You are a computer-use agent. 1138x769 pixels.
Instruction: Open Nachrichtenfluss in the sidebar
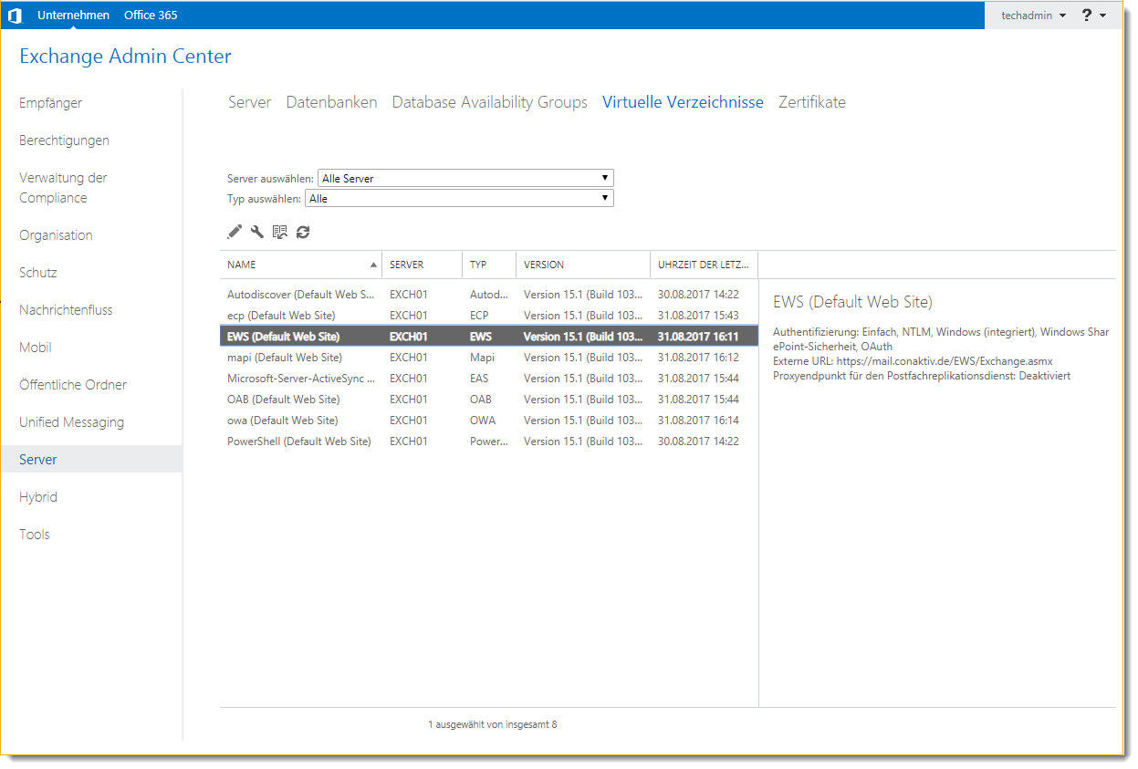pos(66,310)
